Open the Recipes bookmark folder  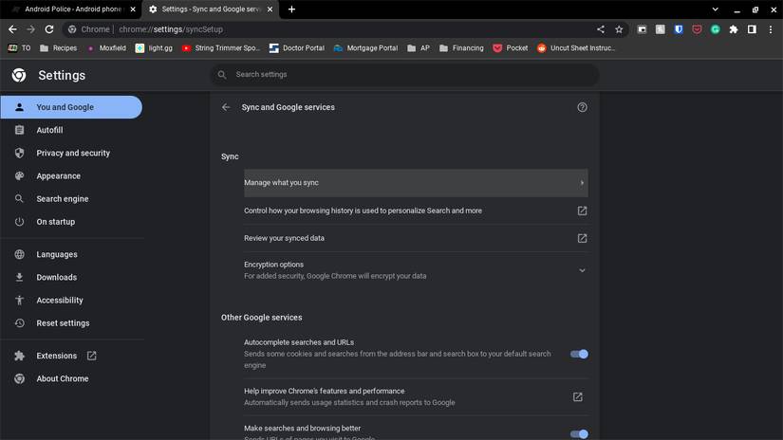[59, 48]
